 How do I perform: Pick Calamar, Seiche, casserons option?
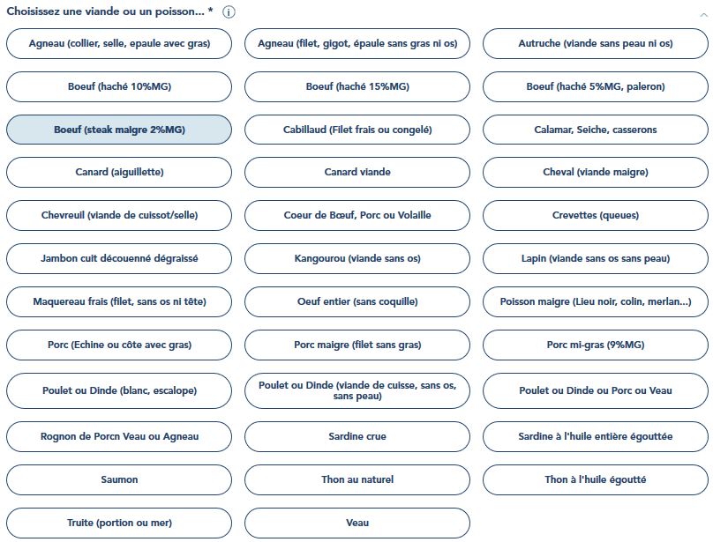point(596,130)
